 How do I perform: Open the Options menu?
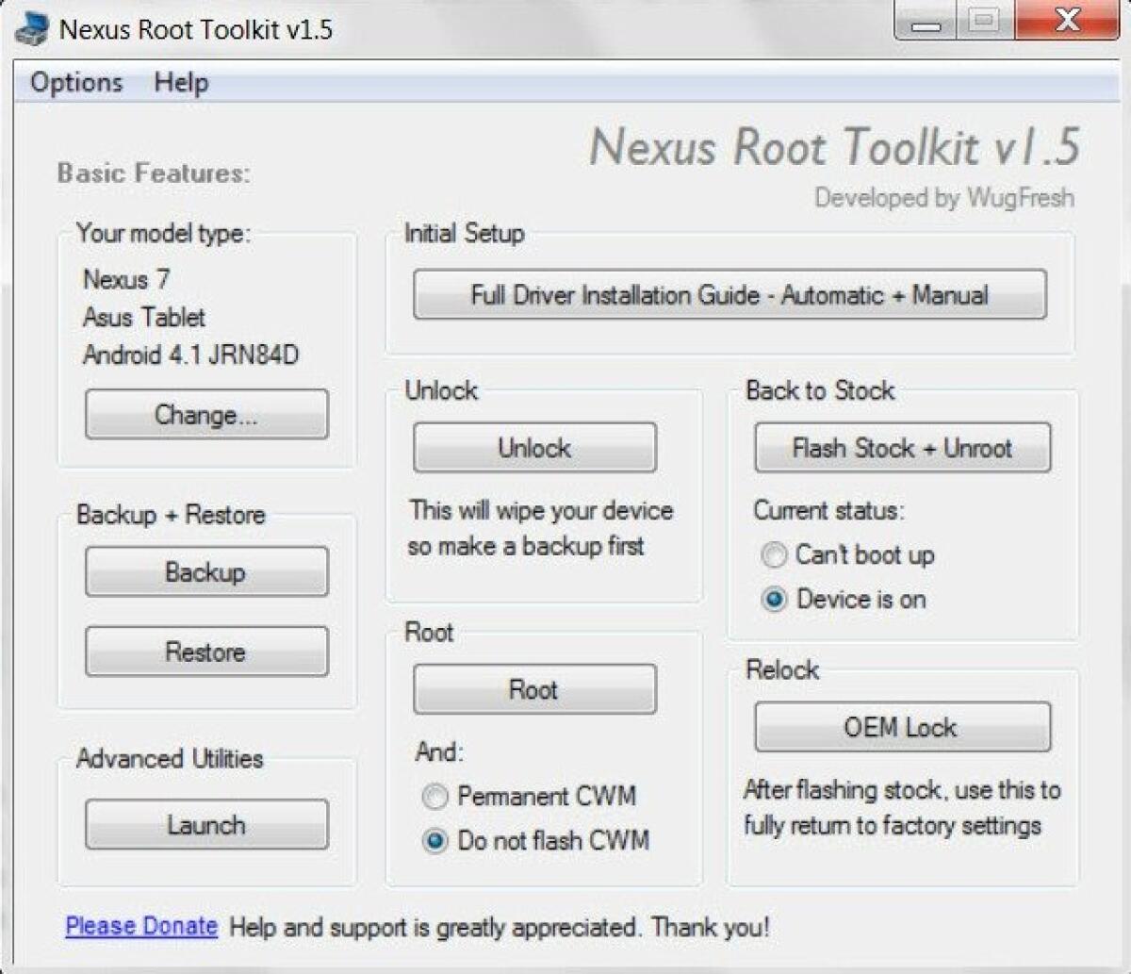(75, 82)
